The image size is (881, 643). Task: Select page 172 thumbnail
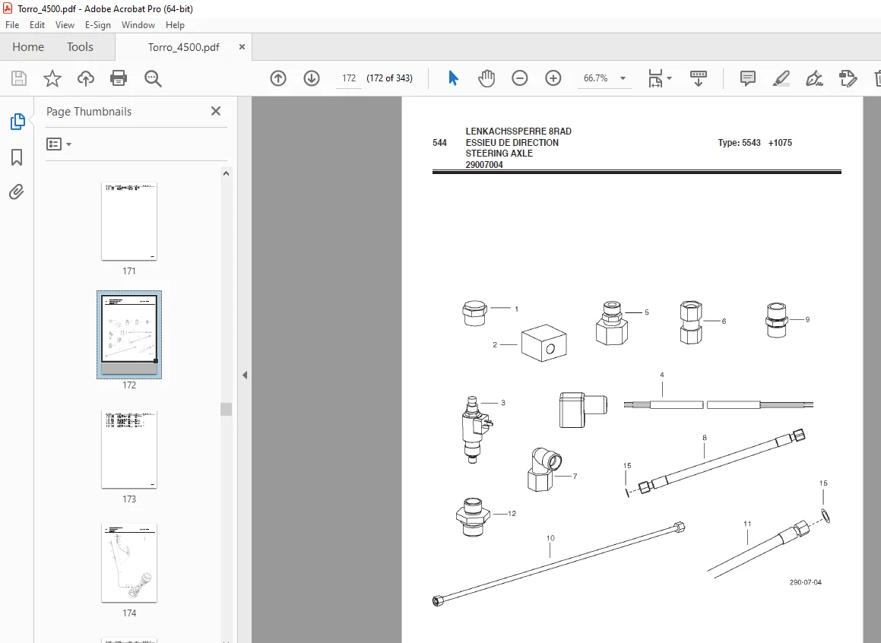[129, 334]
